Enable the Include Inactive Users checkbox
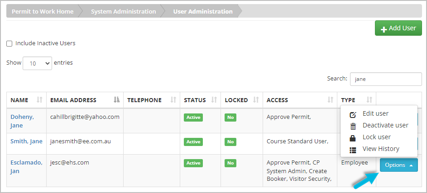 [10, 44]
